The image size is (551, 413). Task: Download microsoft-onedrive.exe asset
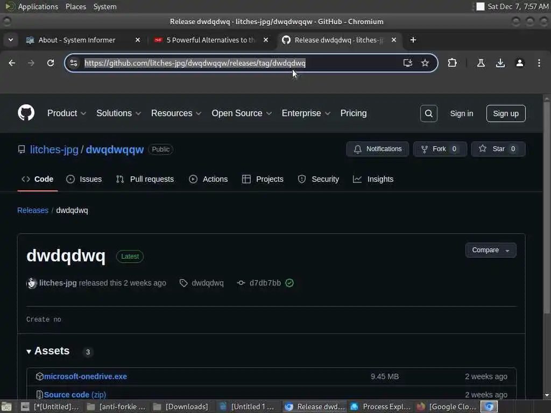click(x=86, y=376)
